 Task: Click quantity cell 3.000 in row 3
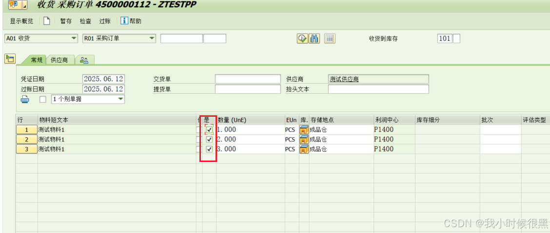pyautogui.click(x=251, y=149)
